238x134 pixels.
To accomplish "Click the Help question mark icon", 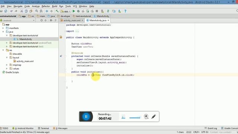I will (x=125, y=11).
